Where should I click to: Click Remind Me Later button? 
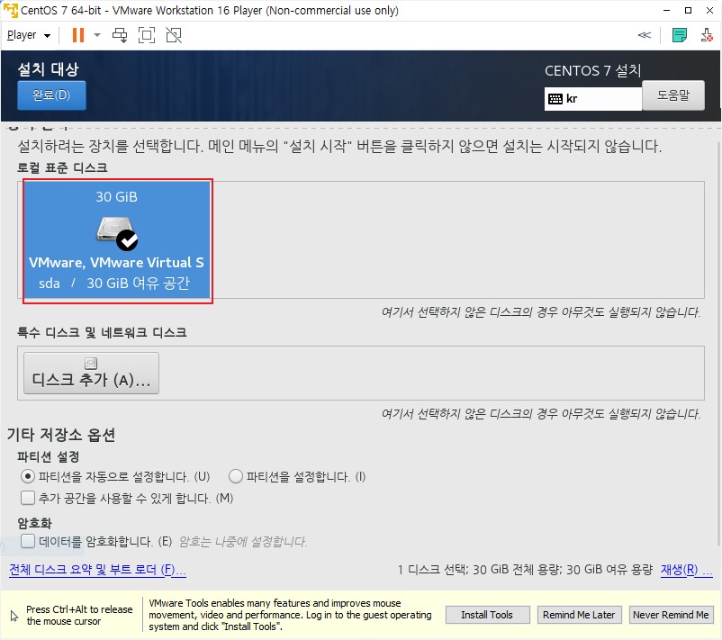pyautogui.click(x=579, y=615)
